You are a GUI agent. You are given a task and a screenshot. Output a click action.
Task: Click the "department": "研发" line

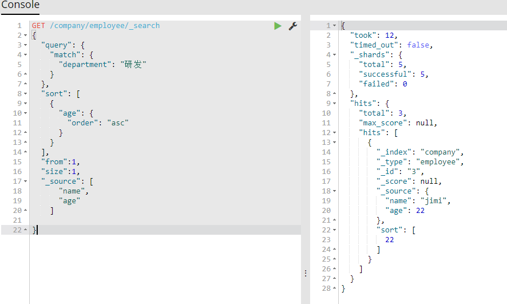click(x=102, y=64)
